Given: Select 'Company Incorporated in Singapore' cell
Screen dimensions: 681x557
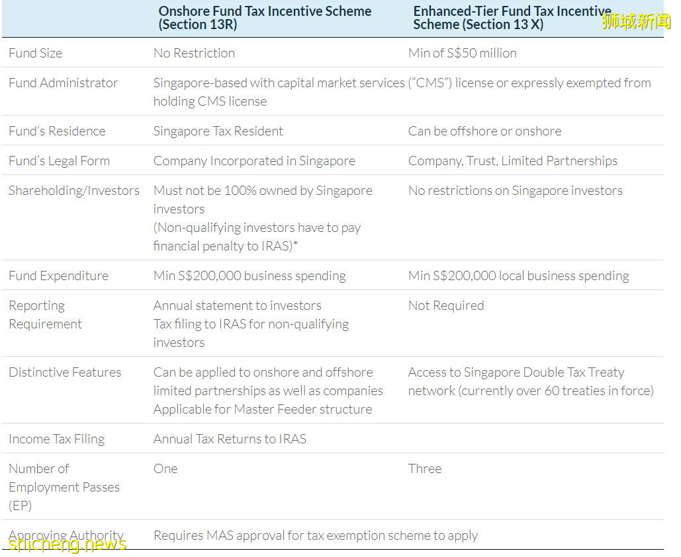Looking at the screenshot, I should click(x=254, y=161).
